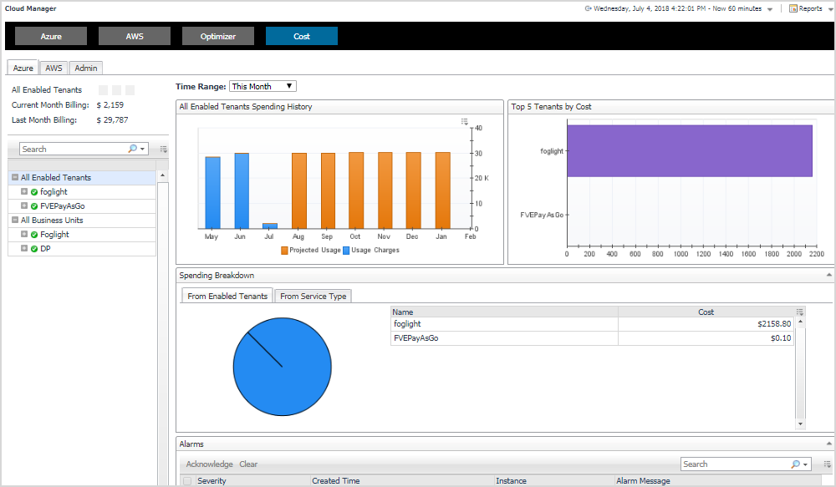Screen dimensions: 836x487
Task: Click green status icon beside DP
Action: pyautogui.click(x=34, y=249)
